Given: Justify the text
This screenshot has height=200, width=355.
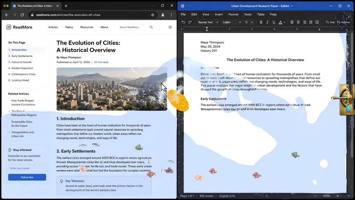Looking at the screenshot, I should pyautogui.click(x=311, y=22).
